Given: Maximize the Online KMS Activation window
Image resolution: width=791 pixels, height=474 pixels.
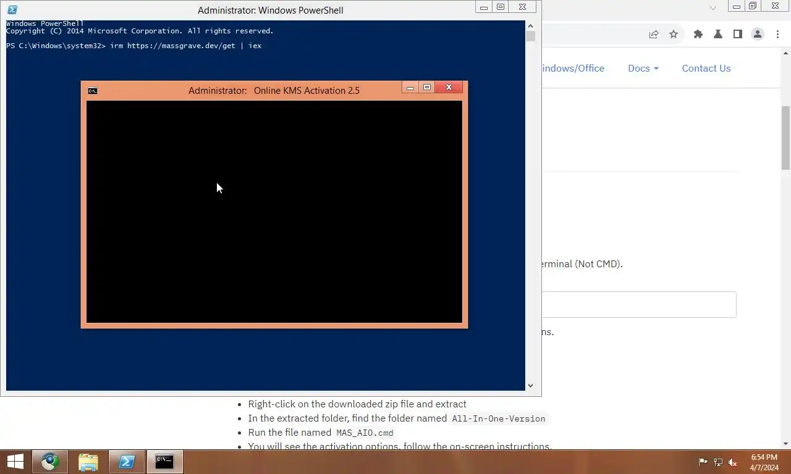Looking at the screenshot, I should 426,88.
